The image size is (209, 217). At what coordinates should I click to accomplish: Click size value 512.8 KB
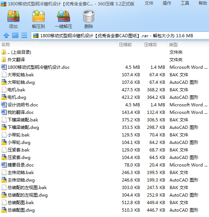click(131, 203)
